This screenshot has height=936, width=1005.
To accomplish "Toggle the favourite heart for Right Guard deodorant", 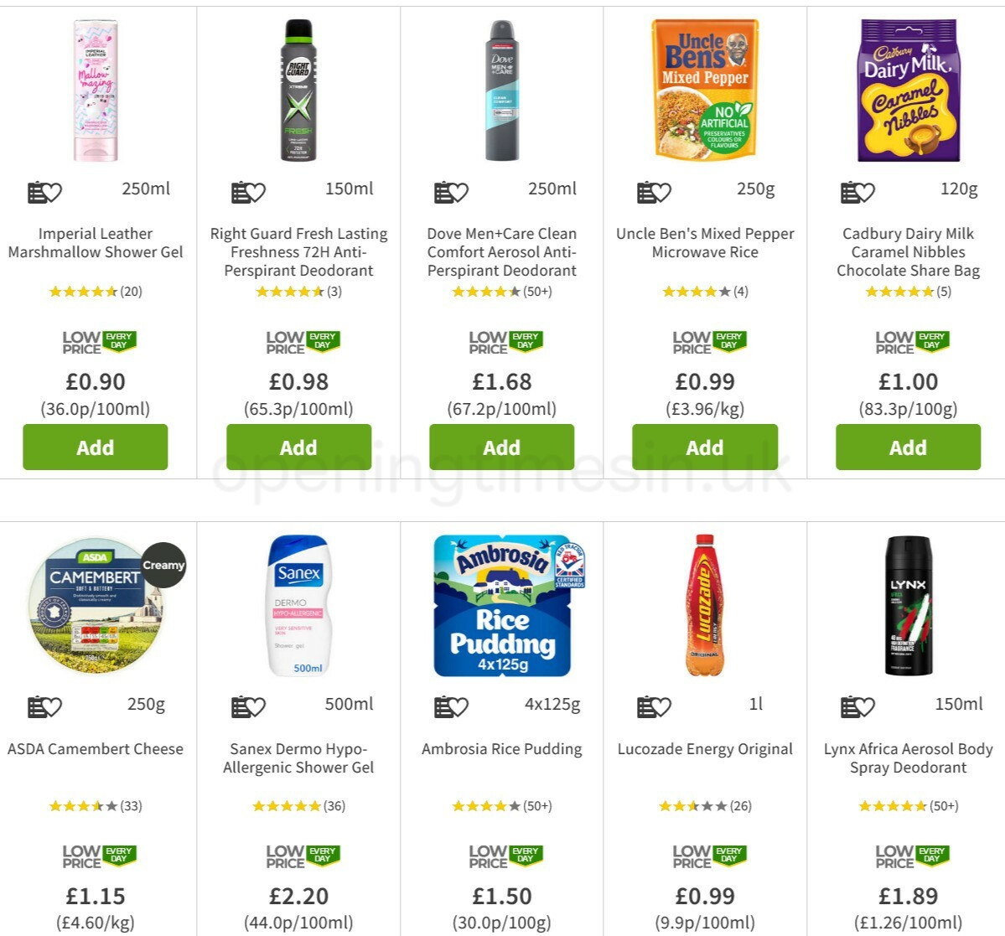I will [x=256, y=191].
